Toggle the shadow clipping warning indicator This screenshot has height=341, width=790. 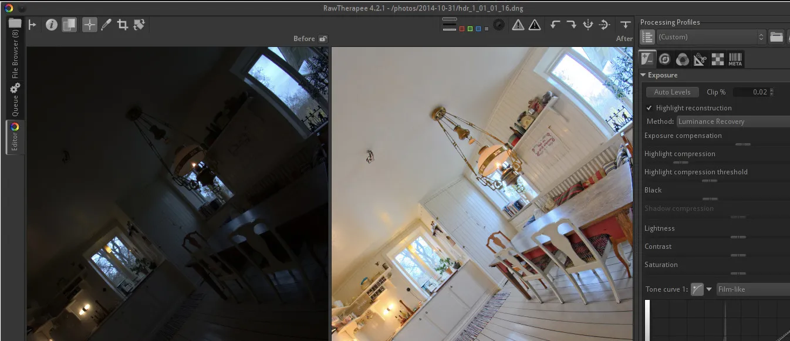click(x=534, y=25)
